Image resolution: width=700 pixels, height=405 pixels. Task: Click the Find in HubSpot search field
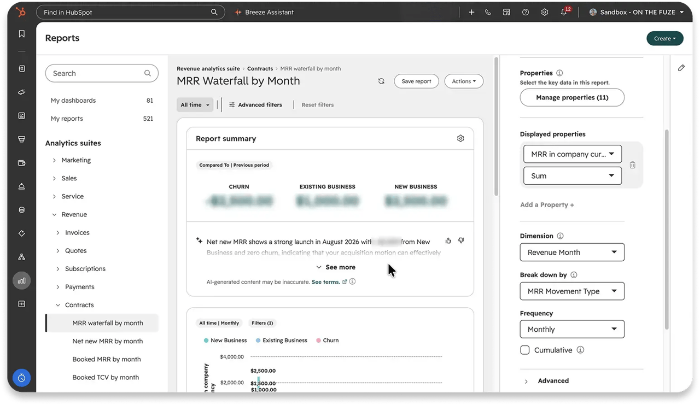pos(131,12)
